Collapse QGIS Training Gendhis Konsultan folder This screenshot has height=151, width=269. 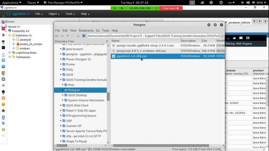tap(61, 80)
